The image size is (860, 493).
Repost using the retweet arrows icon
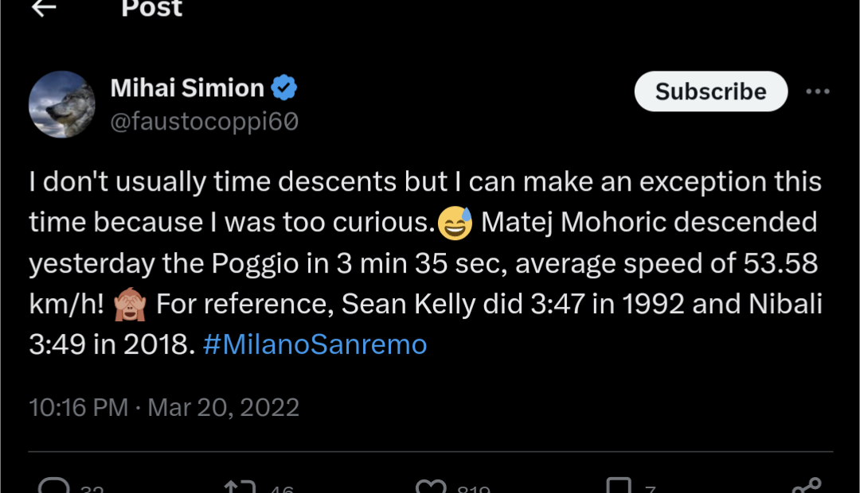[x=238, y=487]
